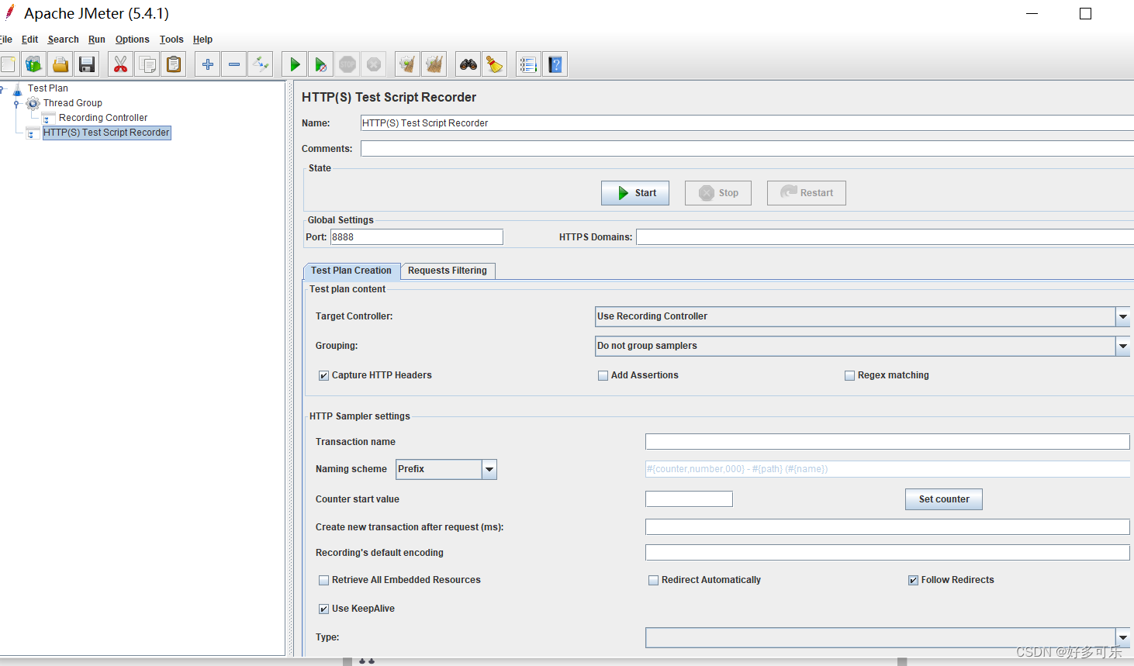This screenshot has height=666, width=1134.
Task: Select HTTP(S) Test Script Recorder tree item
Action: (x=106, y=133)
